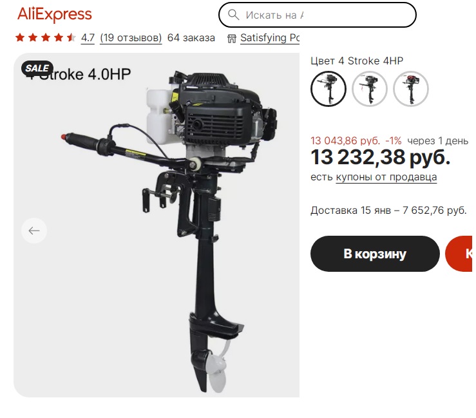Click the previous image arrow
Viewport: 476px width, 418px height.
tap(34, 231)
